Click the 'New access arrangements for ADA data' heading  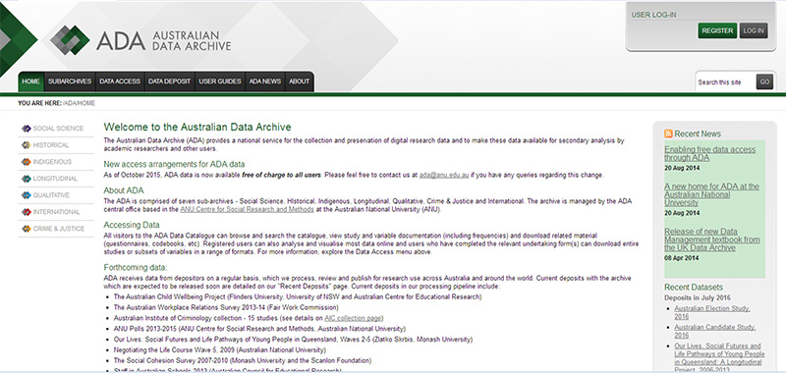174,164
